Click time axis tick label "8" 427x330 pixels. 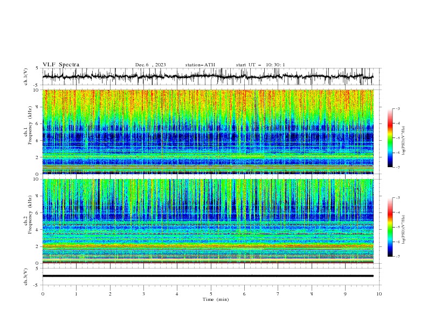click(x=312, y=294)
